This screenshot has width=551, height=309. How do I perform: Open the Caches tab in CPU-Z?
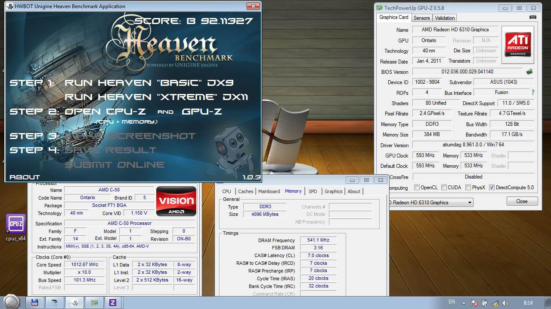tap(246, 191)
